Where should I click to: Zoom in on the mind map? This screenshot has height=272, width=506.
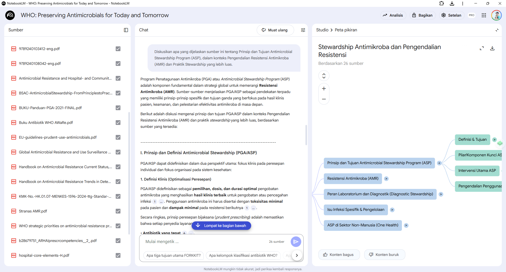tap(324, 89)
